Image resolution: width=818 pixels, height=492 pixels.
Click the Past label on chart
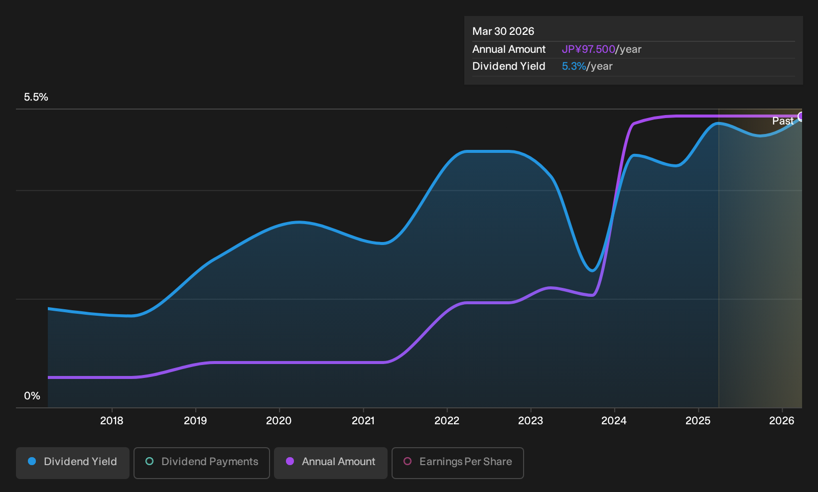pyautogui.click(x=783, y=121)
